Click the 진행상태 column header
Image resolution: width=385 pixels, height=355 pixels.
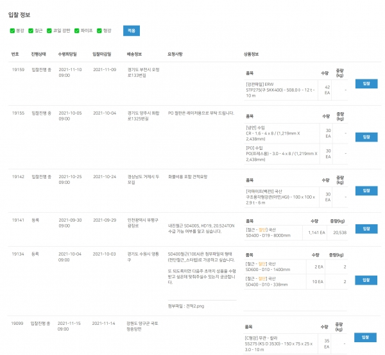[38, 54]
